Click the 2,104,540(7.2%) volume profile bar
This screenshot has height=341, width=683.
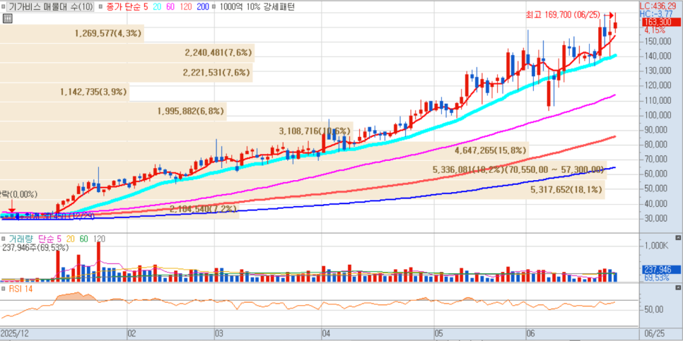(119, 210)
